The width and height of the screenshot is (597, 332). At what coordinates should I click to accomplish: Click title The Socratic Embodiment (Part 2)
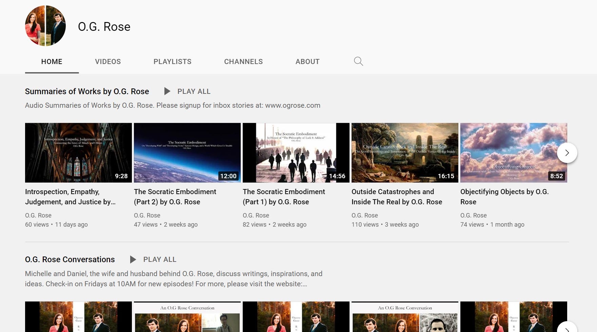(175, 197)
